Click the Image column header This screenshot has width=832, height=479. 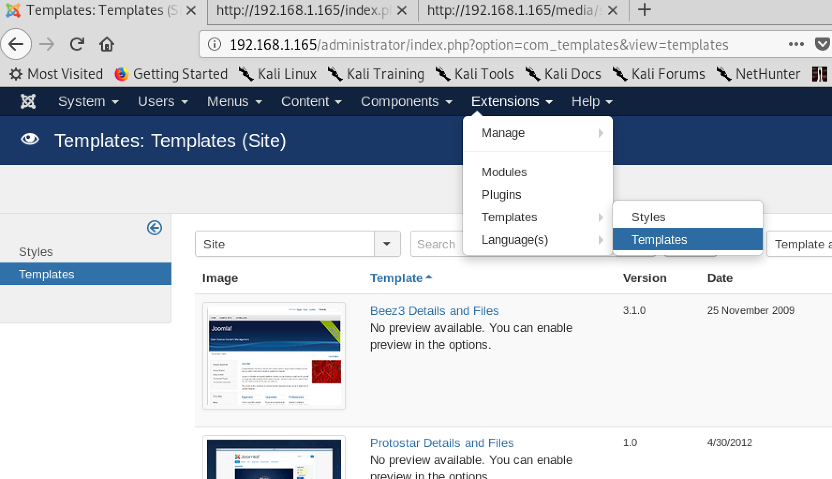[x=220, y=278]
